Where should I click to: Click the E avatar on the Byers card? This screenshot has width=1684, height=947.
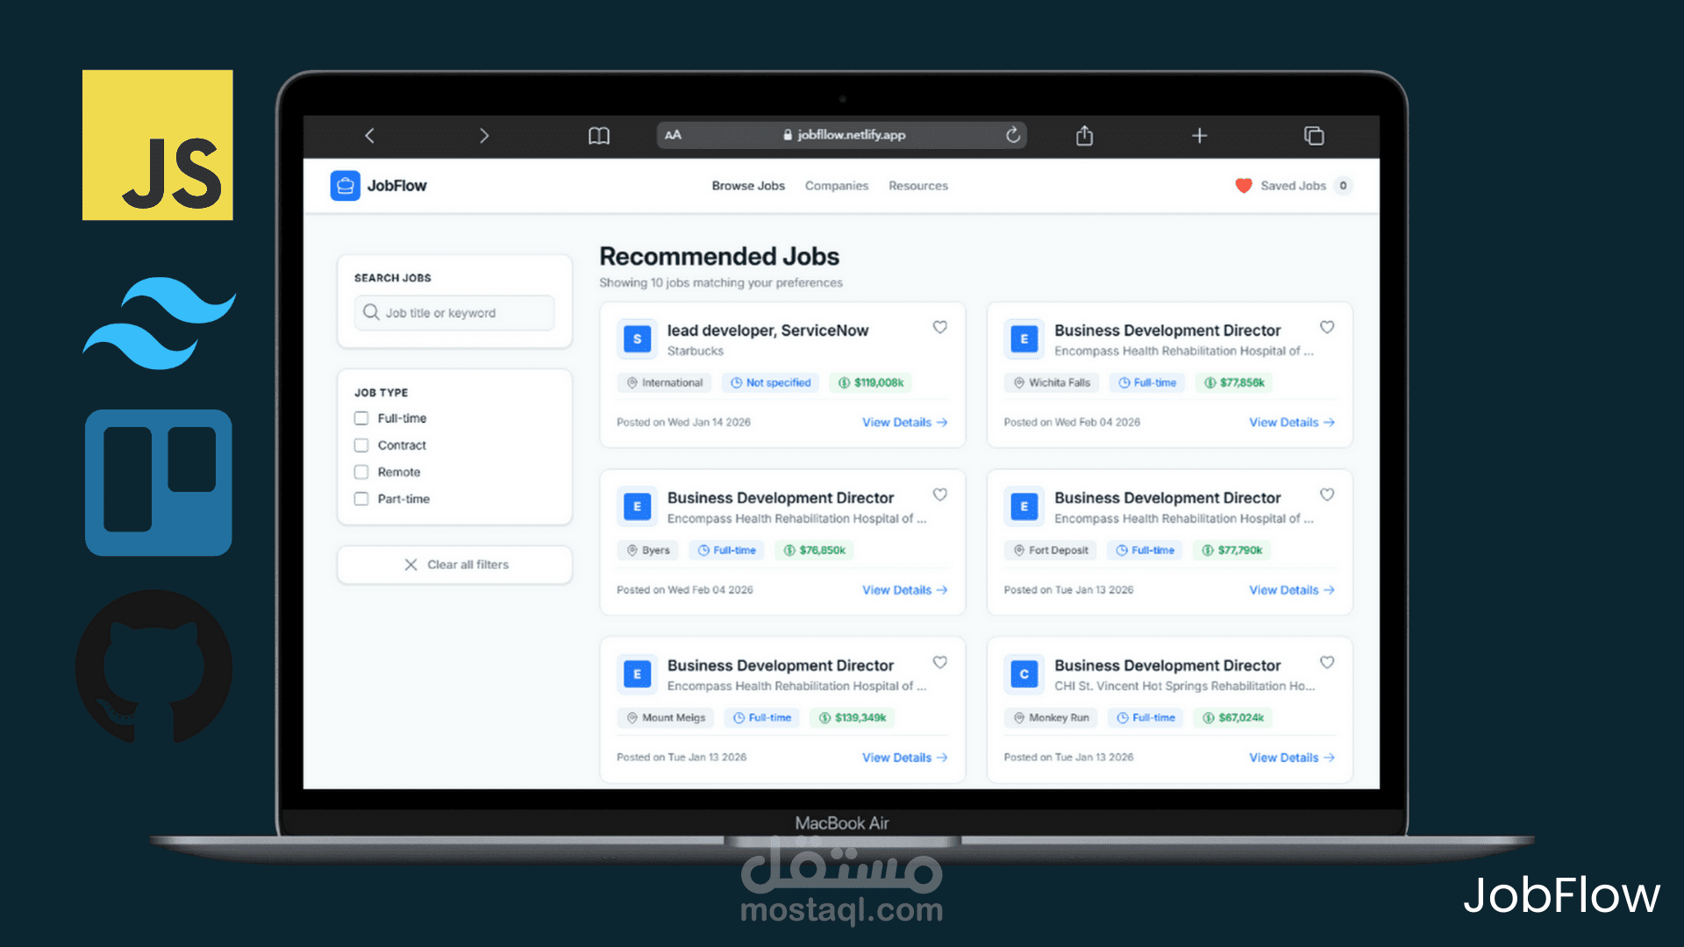pos(638,507)
